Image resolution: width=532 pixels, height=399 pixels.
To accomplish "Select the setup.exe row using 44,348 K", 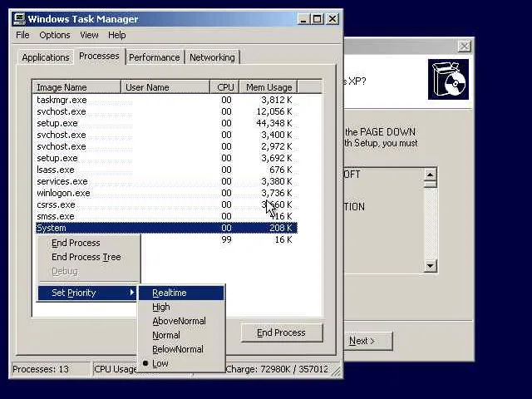I will [166, 123].
